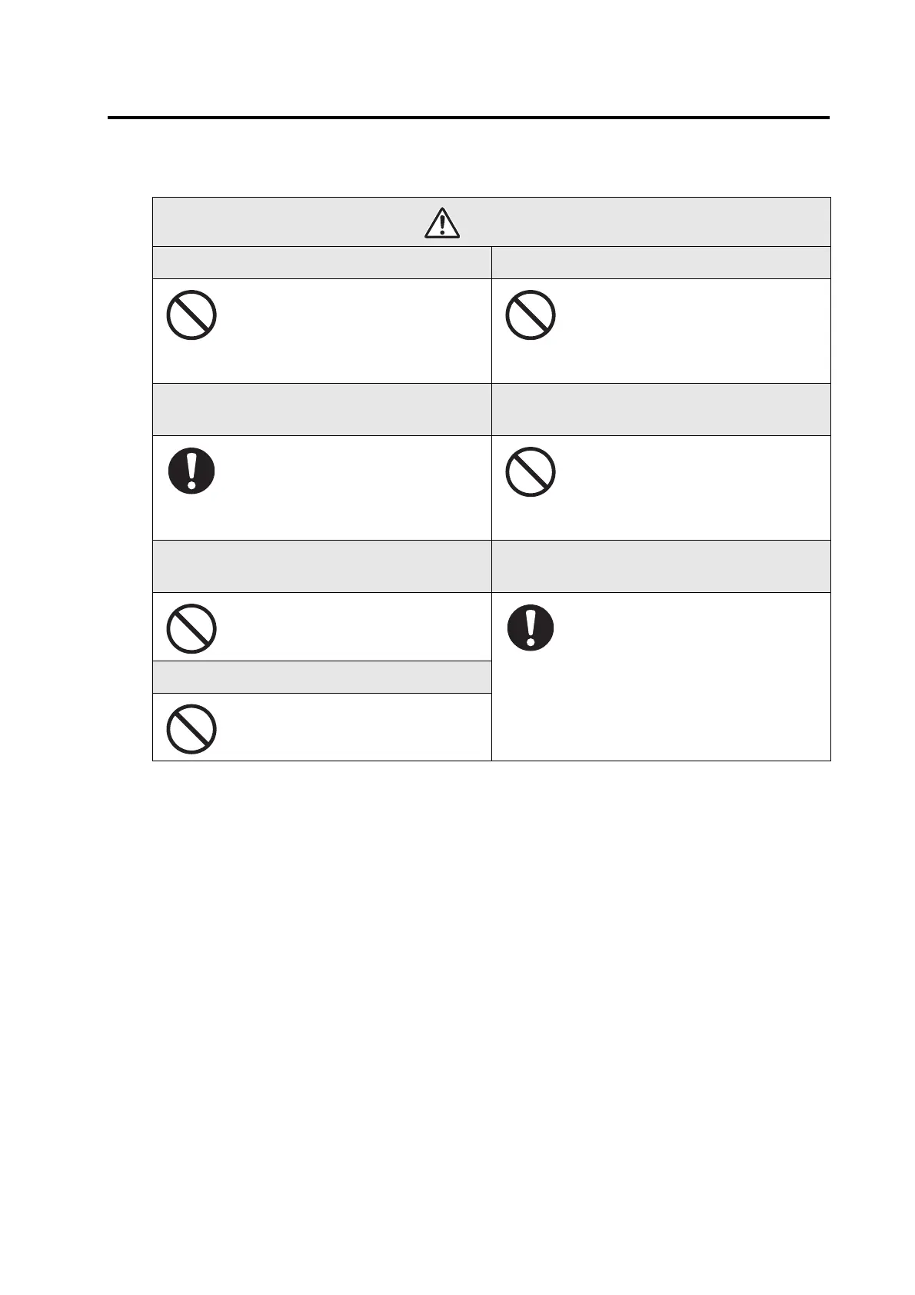Click the left-column mandatory exclamation icon
Viewport: 915px width, 1295px height.
(x=191, y=471)
